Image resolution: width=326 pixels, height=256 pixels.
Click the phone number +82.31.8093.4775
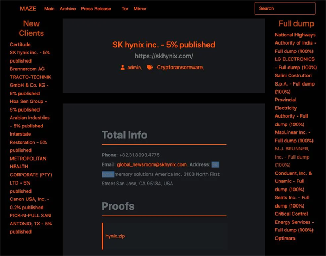point(139,155)
